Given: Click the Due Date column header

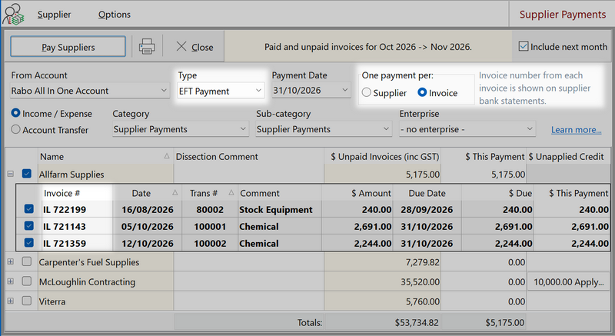Looking at the screenshot, I should (427, 193).
